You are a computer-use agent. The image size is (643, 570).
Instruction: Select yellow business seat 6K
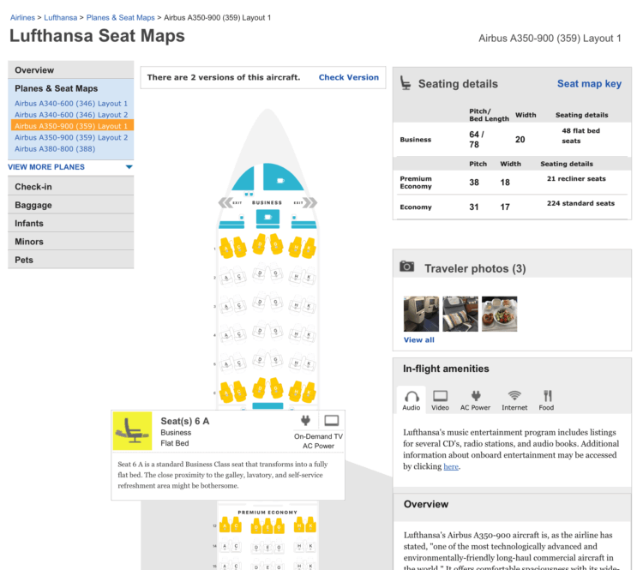(309, 392)
